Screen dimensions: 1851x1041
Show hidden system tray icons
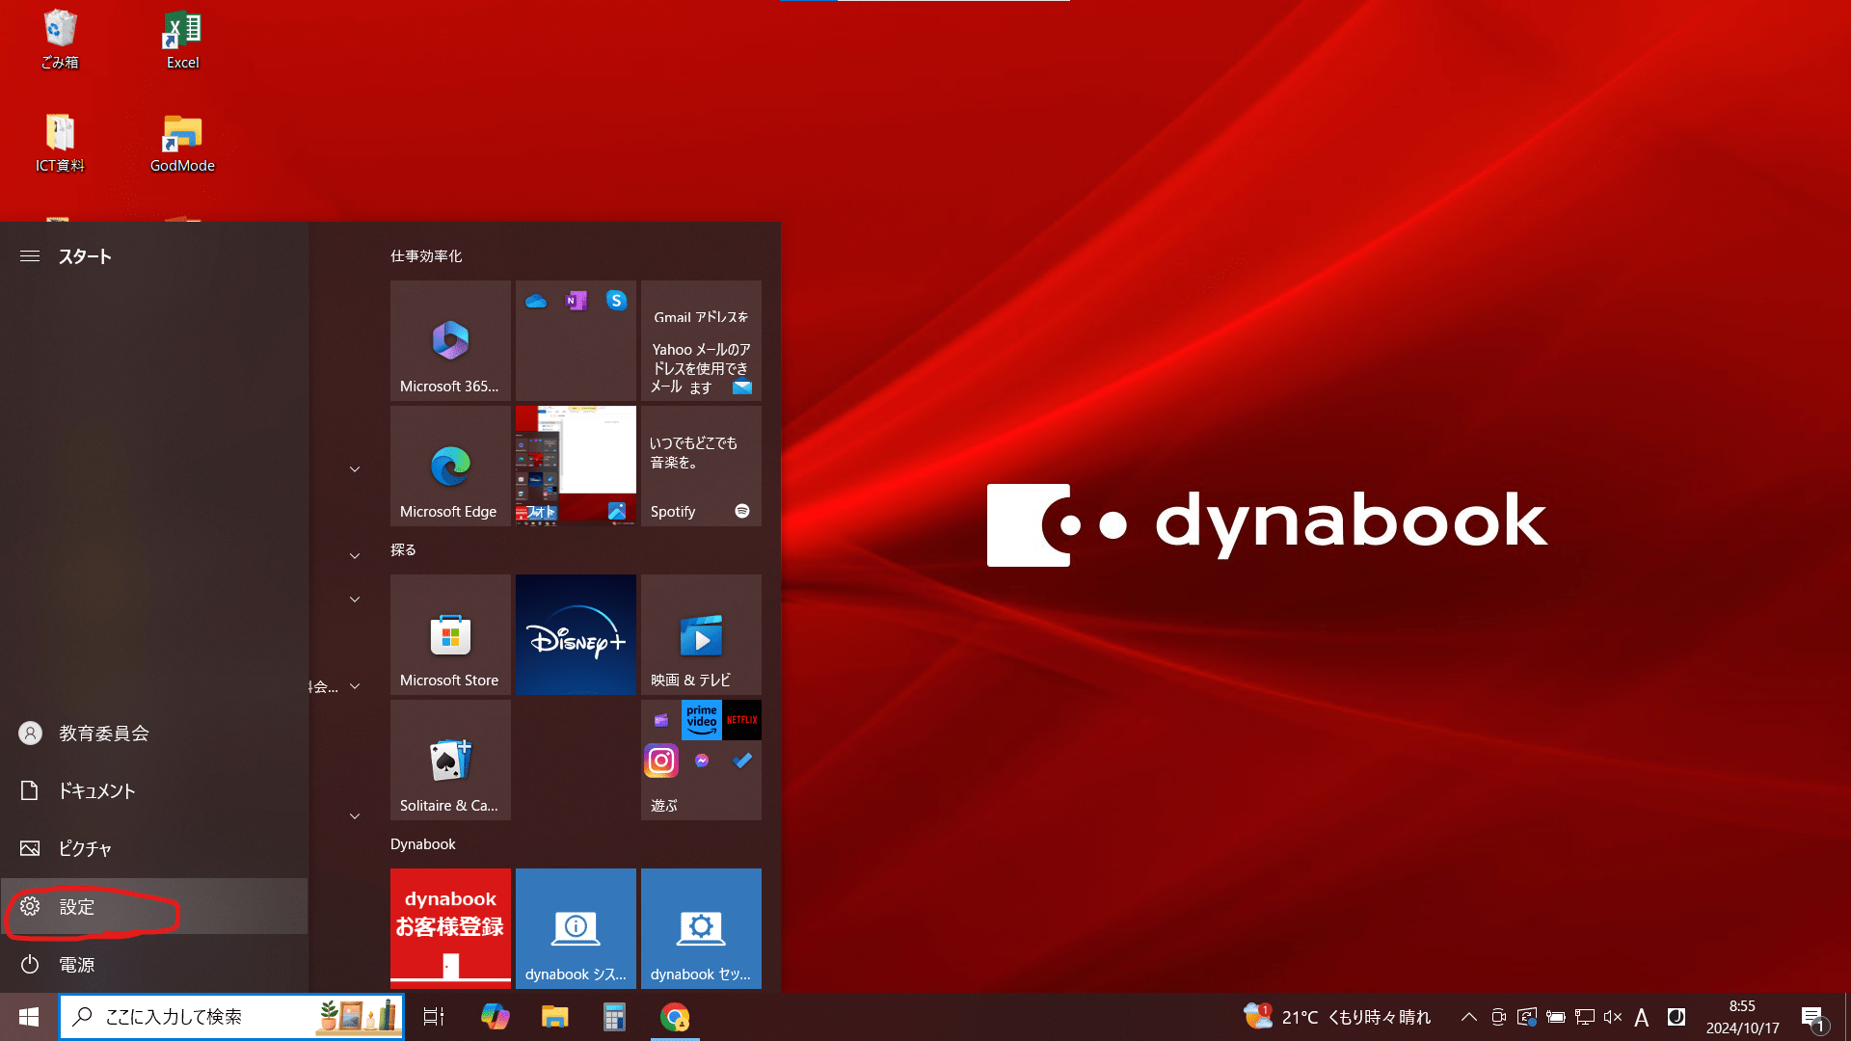tap(1468, 1017)
